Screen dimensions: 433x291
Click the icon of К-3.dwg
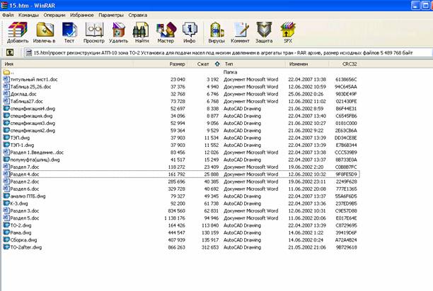point(6,203)
